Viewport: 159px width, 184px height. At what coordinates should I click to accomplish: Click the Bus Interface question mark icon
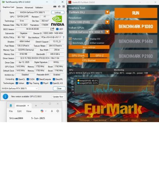[x=64, y=37]
